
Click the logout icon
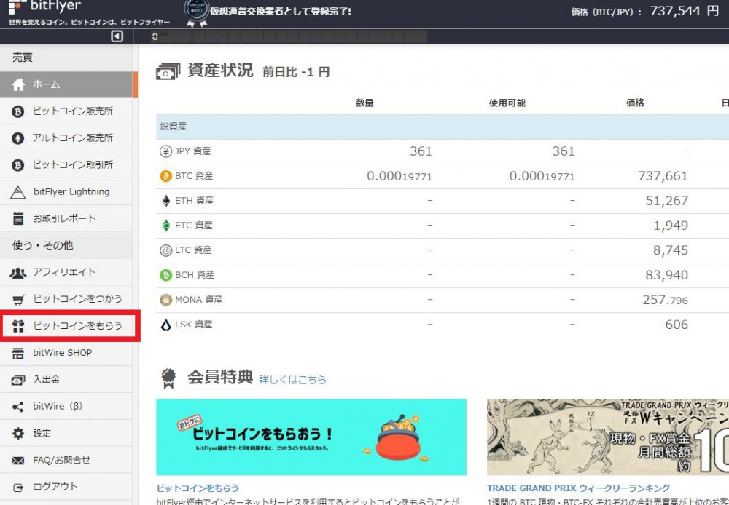[x=19, y=487]
